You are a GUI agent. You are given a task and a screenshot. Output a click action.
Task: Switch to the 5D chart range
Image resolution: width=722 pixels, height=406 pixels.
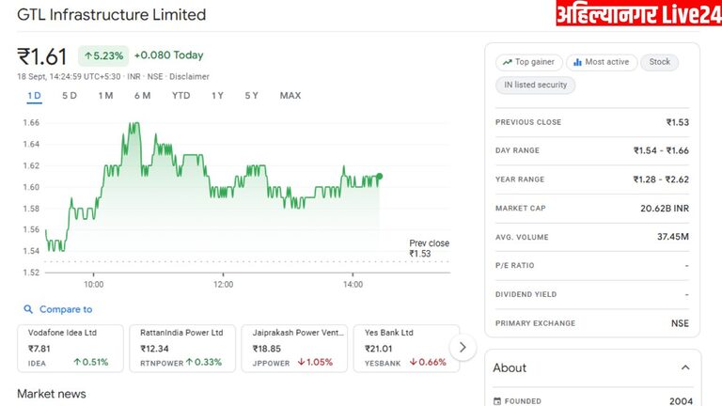tap(70, 96)
